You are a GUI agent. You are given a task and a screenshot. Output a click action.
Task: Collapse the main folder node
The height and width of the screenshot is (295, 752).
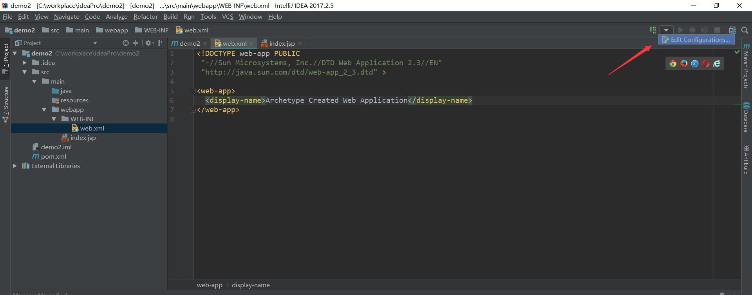34,81
